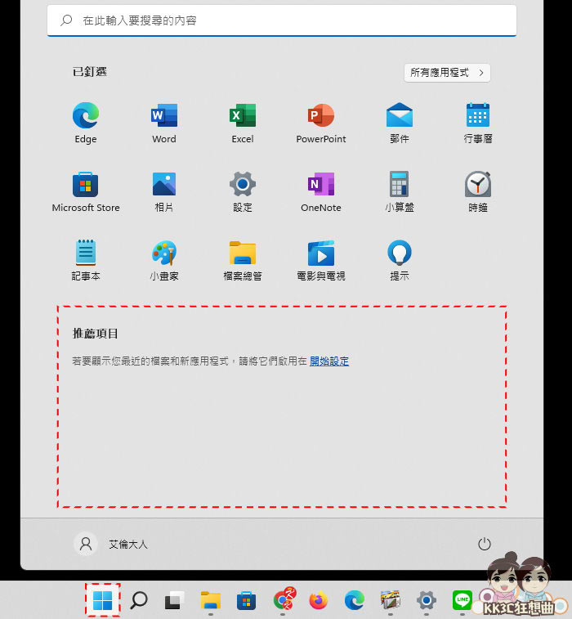Open the power options button

click(484, 544)
